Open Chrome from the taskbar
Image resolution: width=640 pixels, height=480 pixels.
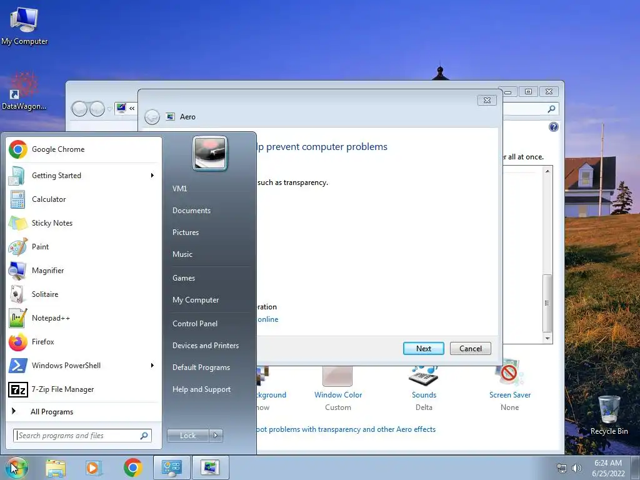[132, 467]
